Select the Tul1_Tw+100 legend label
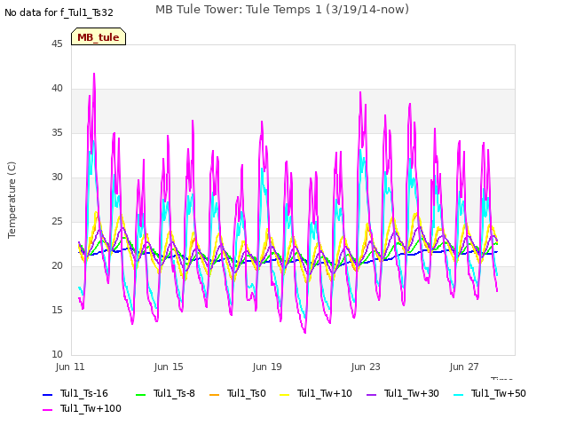The image size is (568, 426). (91, 408)
